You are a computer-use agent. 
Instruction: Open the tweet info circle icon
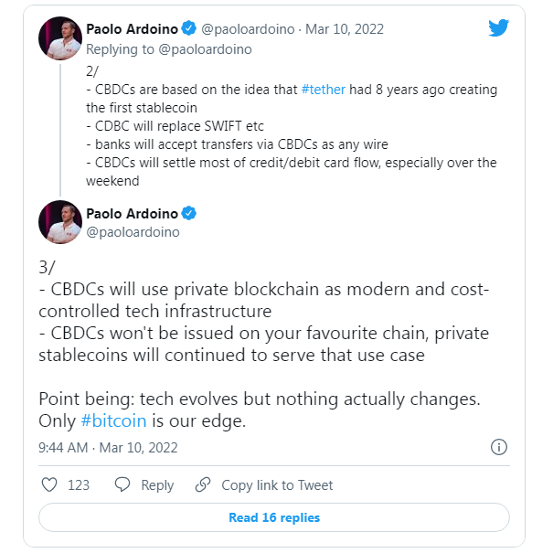coord(499,447)
